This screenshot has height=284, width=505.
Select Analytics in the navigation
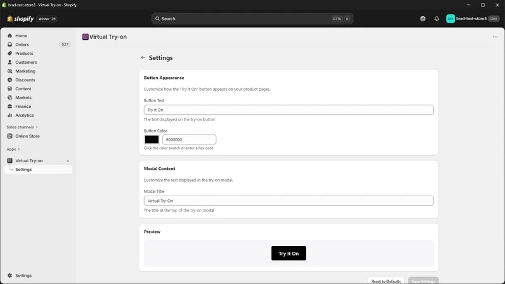(39, 115)
